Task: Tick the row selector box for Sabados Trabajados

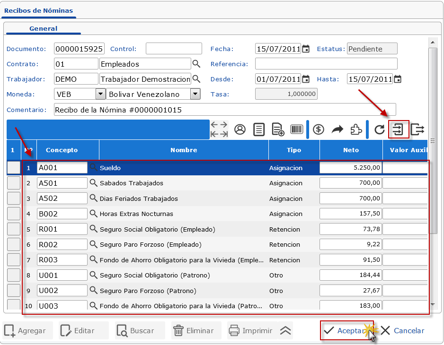Action: point(14,183)
